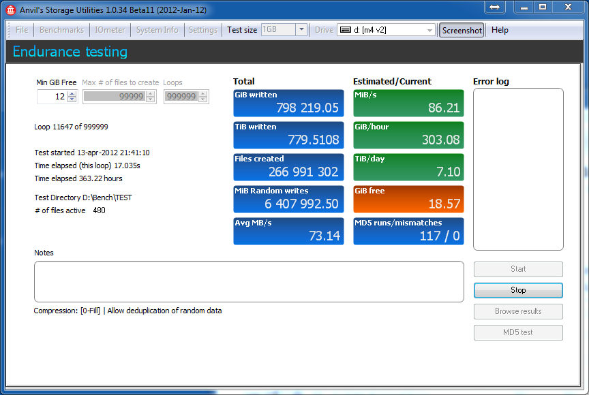Screen dimensions: 589x395
Task: Click the double-arrow resize icon in title bar
Action: 494,7
